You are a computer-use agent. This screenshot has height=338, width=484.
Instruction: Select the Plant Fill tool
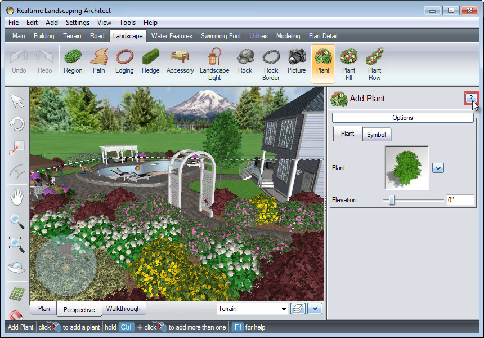tap(348, 62)
